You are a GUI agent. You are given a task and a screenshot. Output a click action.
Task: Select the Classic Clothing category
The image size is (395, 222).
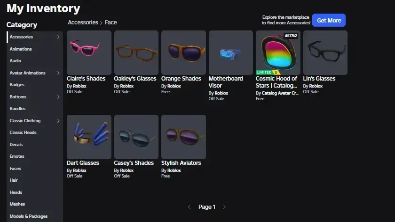(35, 121)
